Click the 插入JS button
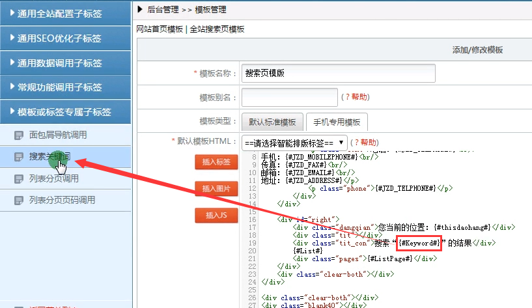Image resolution: width=532 pixels, height=308 pixels. click(x=216, y=215)
